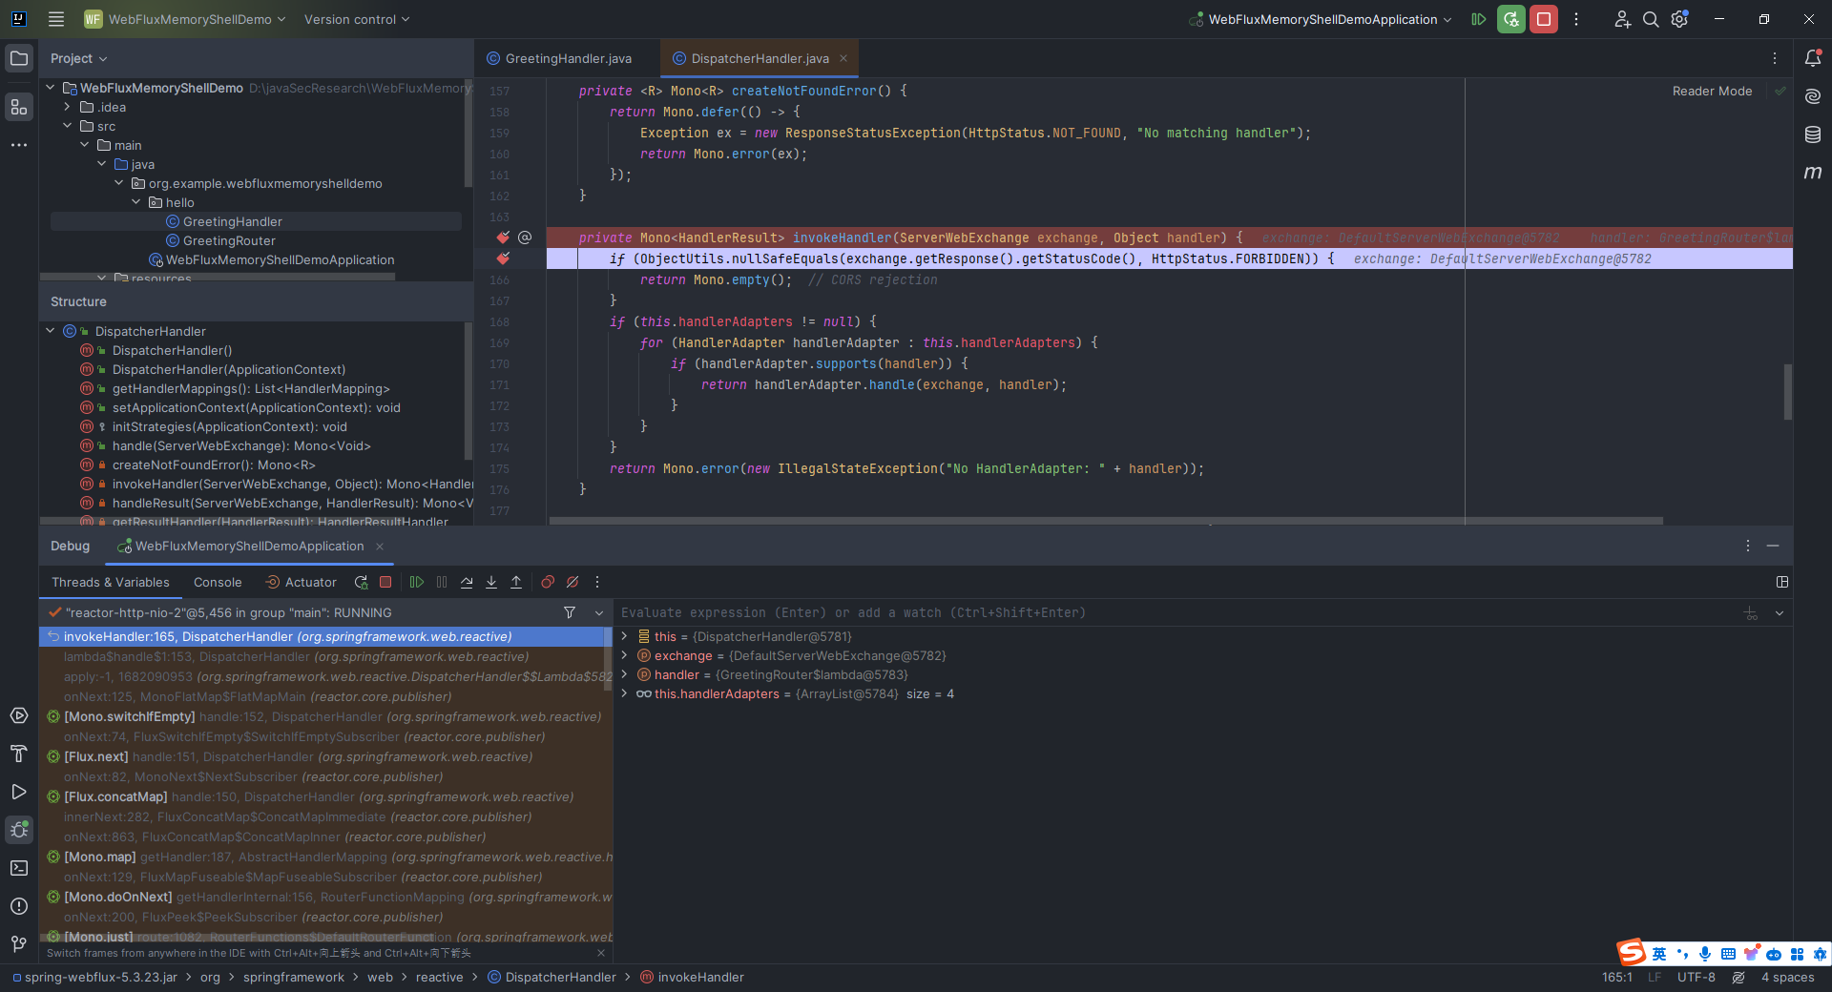Image resolution: width=1832 pixels, height=992 pixels.
Task: Select Threads & Variables tab
Action: click(x=111, y=582)
